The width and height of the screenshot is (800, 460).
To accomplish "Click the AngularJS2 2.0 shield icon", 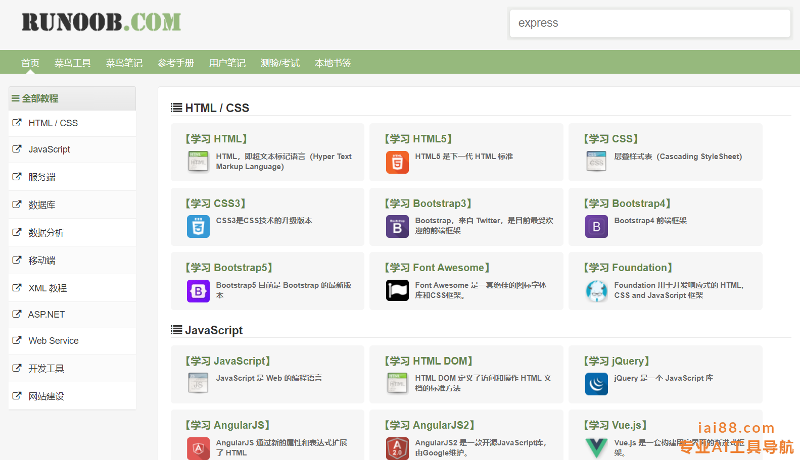I will 397,448.
